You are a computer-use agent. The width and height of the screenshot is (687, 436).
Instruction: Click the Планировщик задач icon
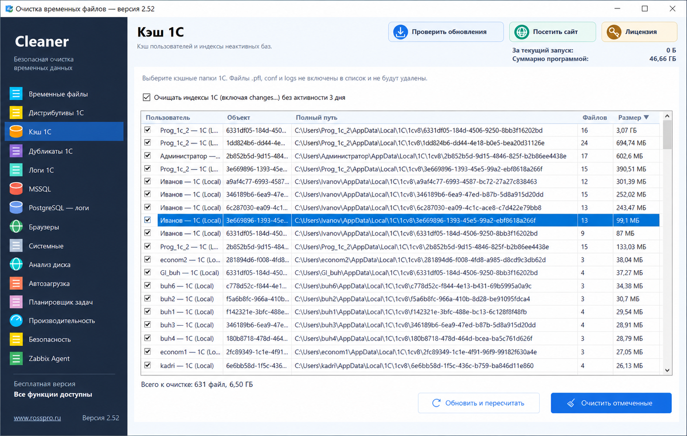[x=16, y=302]
